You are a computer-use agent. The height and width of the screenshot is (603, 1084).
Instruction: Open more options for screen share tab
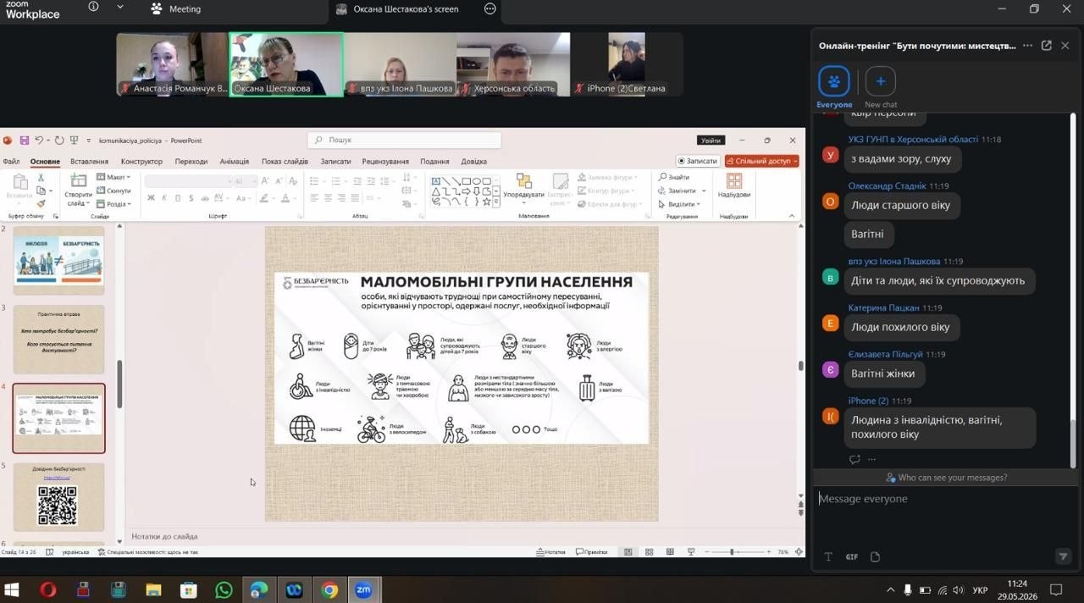pos(490,9)
